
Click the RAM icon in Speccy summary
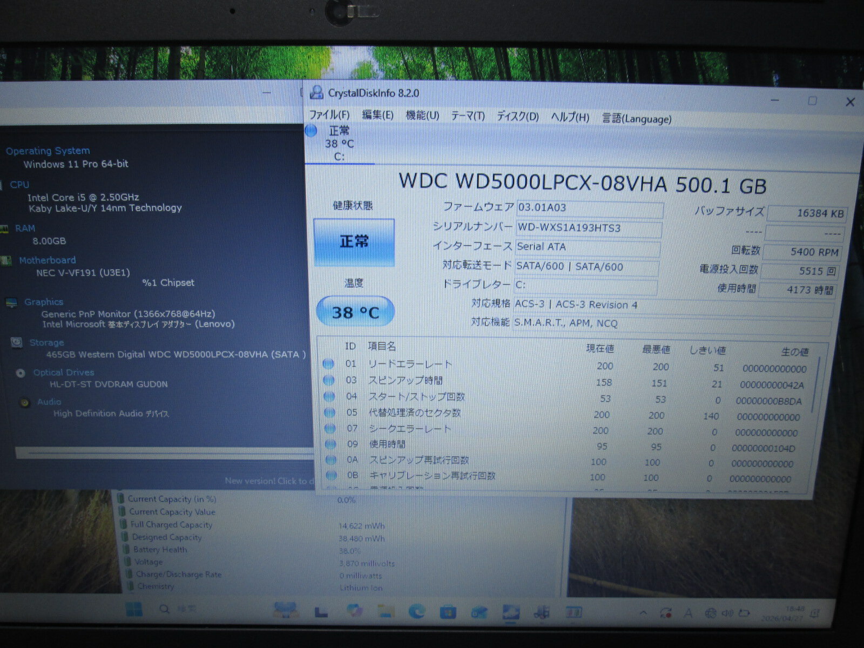click(x=4, y=229)
